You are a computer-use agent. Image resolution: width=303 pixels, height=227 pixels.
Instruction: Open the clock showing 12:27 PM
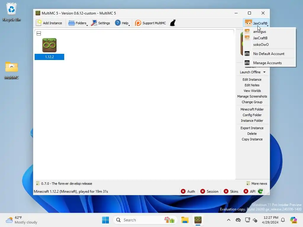coord(270,220)
